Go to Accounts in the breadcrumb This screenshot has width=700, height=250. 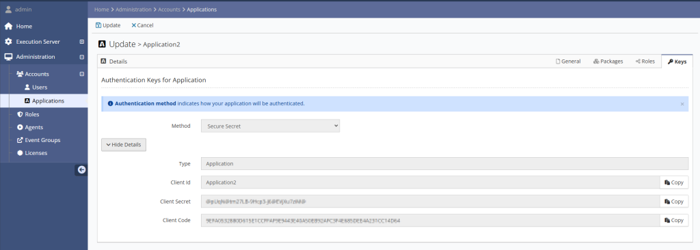[x=170, y=10]
